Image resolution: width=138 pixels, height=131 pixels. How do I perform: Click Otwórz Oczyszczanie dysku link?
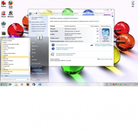[38, 29]
